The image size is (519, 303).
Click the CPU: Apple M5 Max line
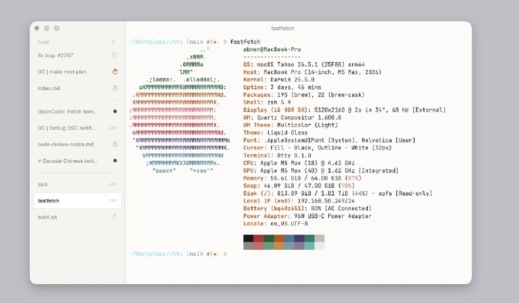299,164
